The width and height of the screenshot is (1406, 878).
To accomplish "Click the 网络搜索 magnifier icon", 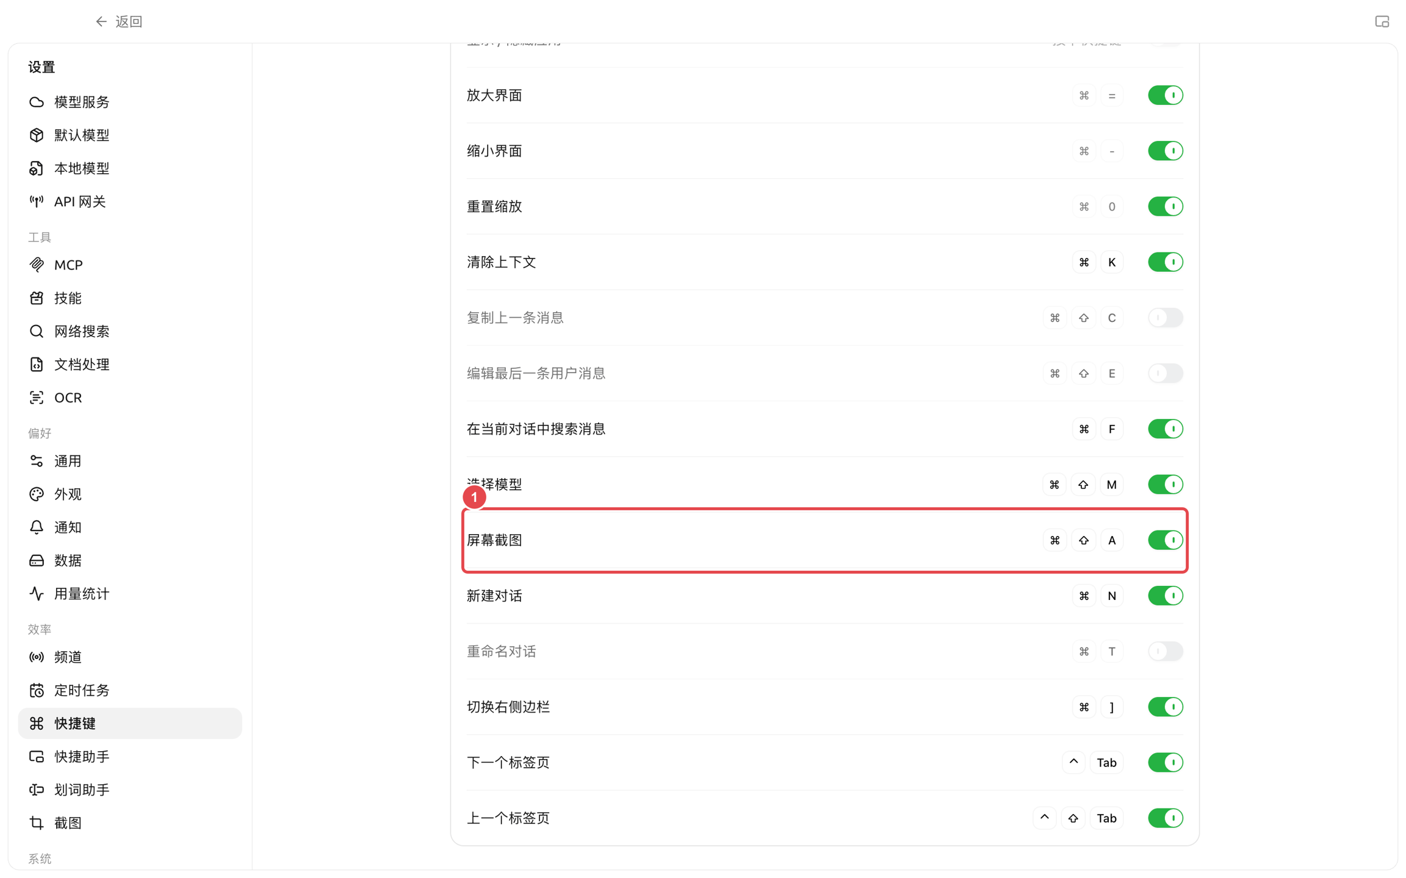I will [x=37, y=331].
